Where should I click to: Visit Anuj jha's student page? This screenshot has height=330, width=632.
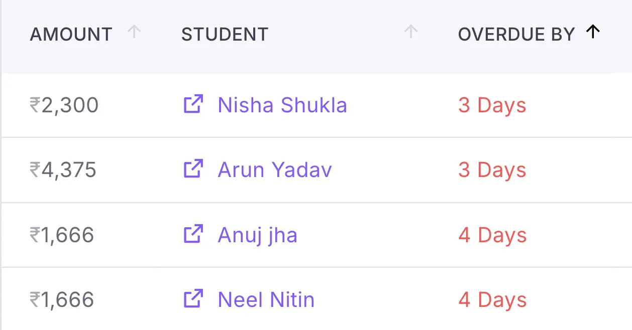(x=257, y=235)
